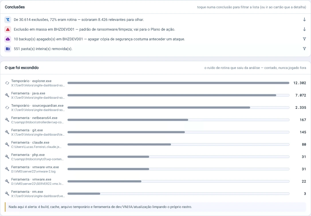Click the path starting 'D:\VMS\server22\SERVER22.vmx'
The height and width of the screenshot is (216, 311).
[37, 184]
